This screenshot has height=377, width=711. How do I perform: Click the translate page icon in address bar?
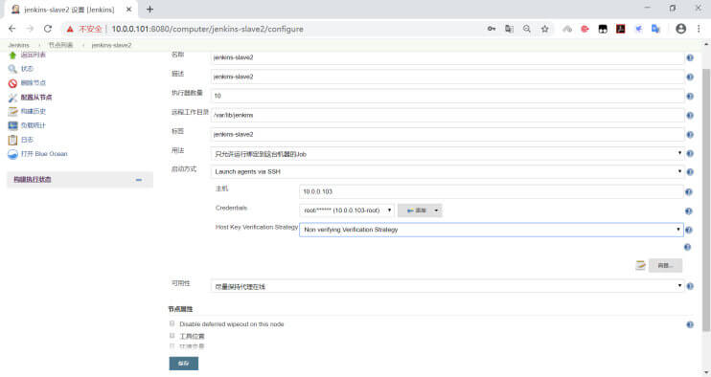pyautogui.click(x=509, y=29)
